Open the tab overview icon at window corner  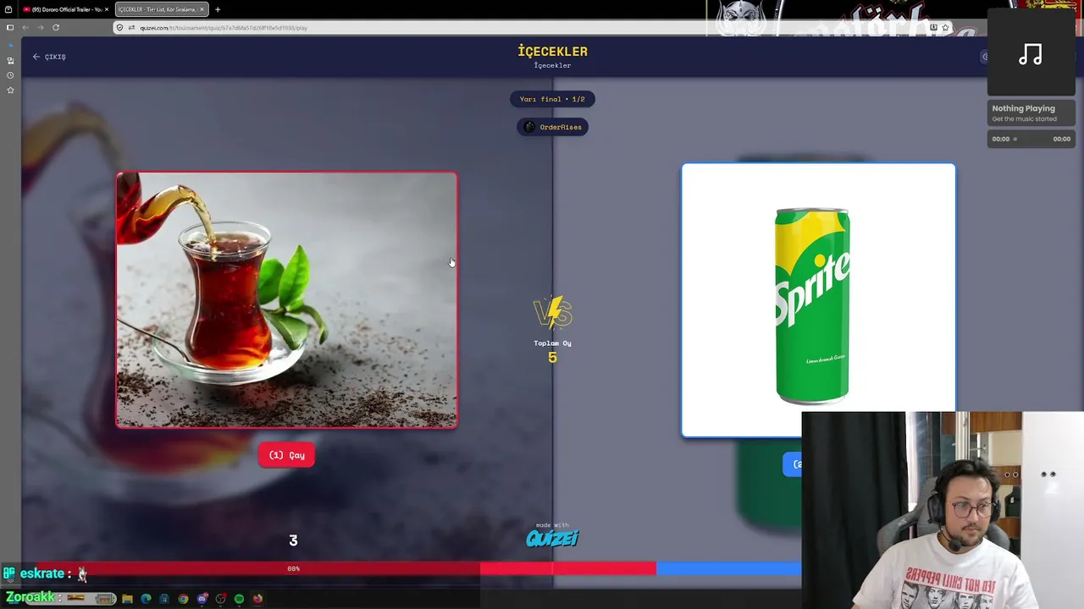click(x=8, y=9)
